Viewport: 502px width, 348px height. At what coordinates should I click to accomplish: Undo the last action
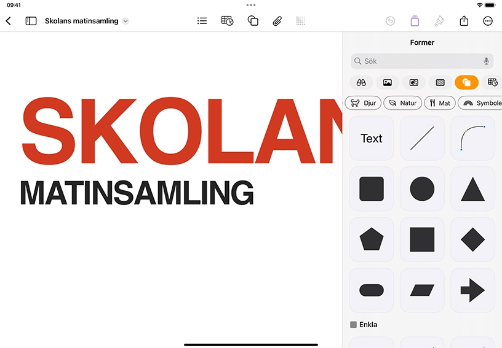click(390, 21)
